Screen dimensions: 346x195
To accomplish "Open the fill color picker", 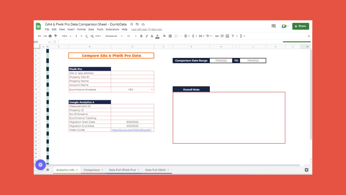I will [x=165, y=36].
